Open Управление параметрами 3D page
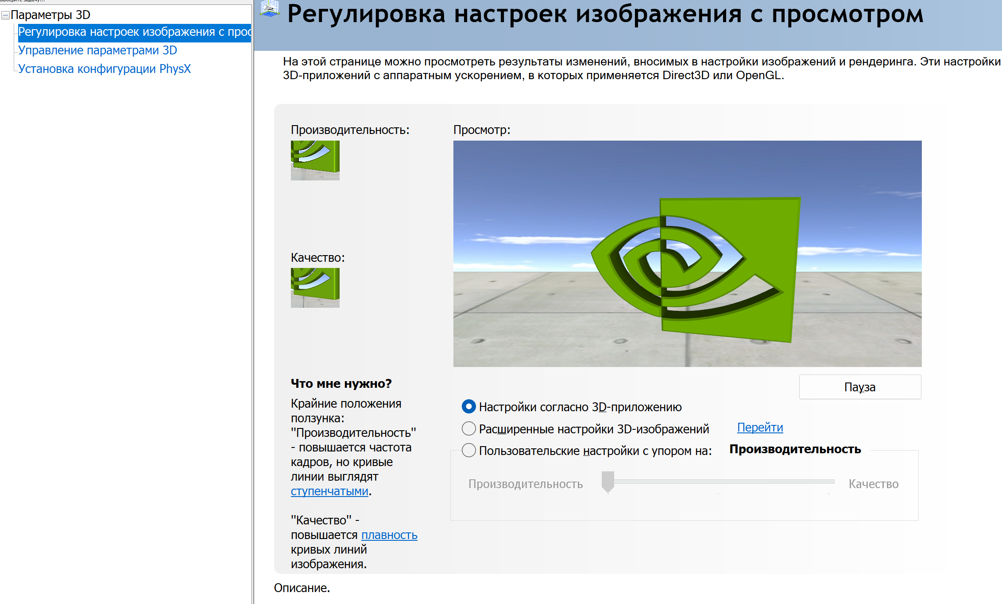 [x=97, y=50]
